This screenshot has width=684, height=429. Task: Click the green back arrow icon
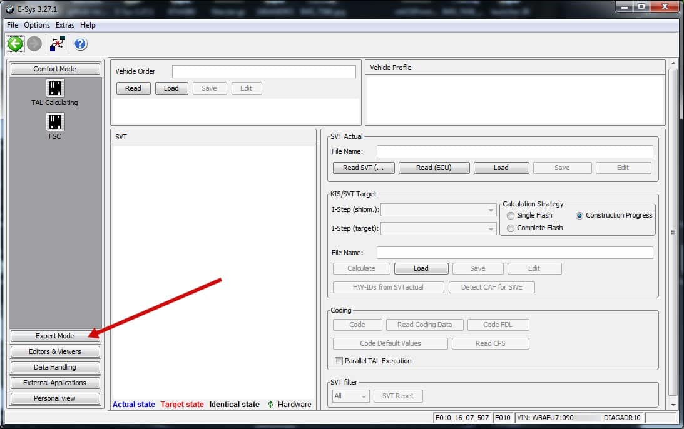tap(15, 44)
